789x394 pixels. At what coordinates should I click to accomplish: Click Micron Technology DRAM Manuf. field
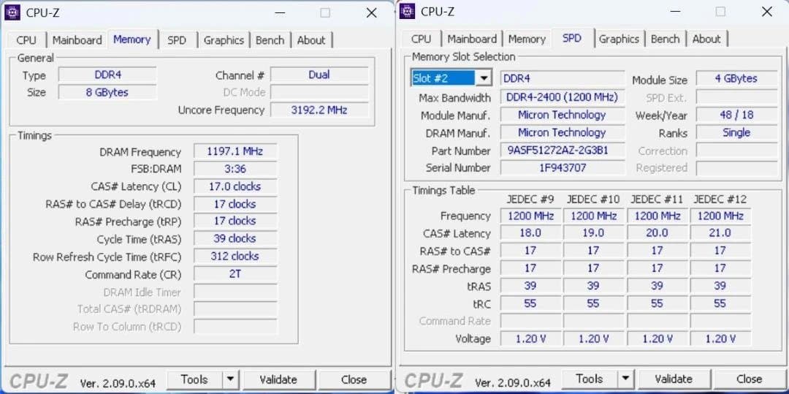563,133
